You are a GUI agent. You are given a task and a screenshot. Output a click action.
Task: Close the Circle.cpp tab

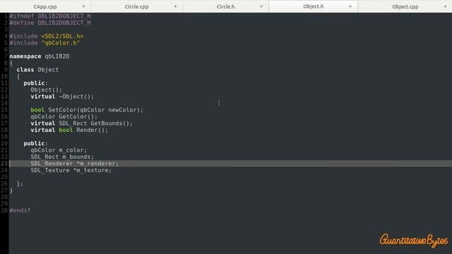(x=175, y=6)
